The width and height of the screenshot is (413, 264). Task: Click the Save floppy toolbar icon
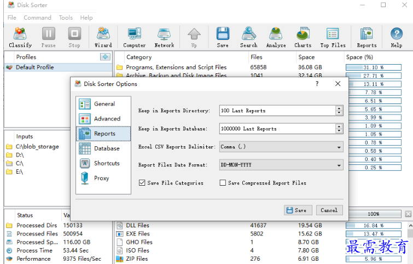tap(223, 37)
